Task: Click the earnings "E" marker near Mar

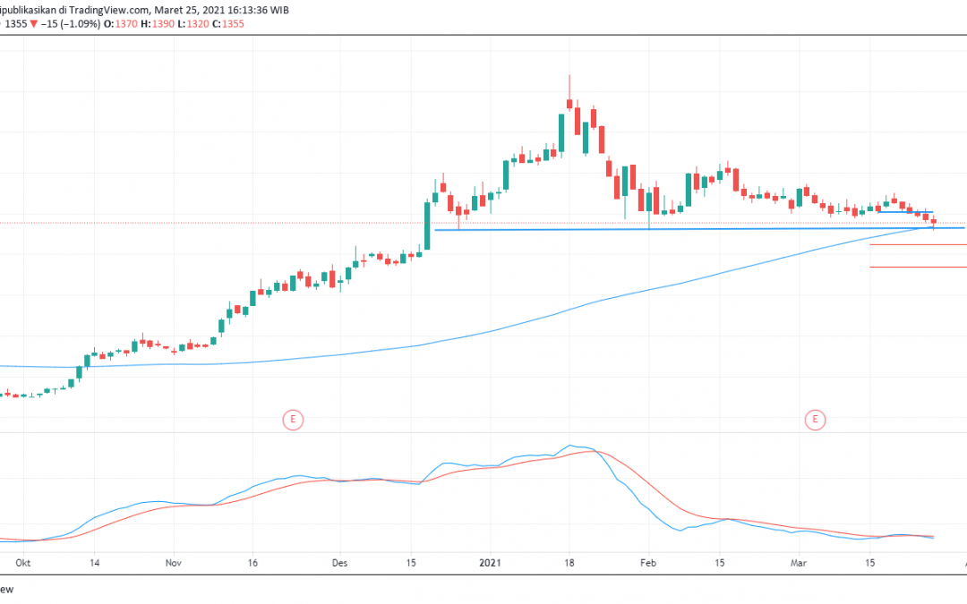Action: click(x=815, y=419)
